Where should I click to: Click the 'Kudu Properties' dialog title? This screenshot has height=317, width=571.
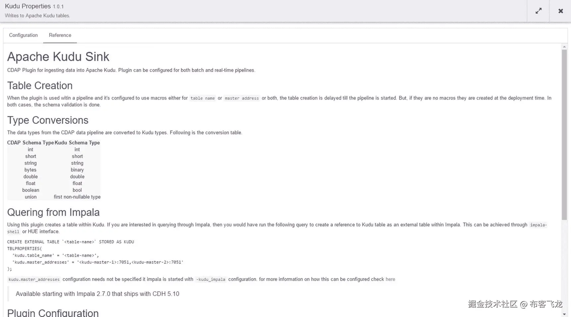(x=28, y=6)
